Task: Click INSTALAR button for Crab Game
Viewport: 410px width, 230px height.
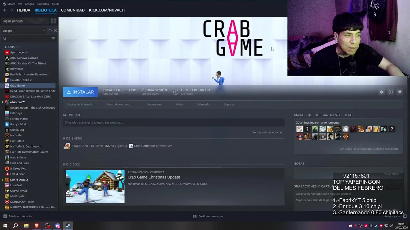Action: pos(80,92)
